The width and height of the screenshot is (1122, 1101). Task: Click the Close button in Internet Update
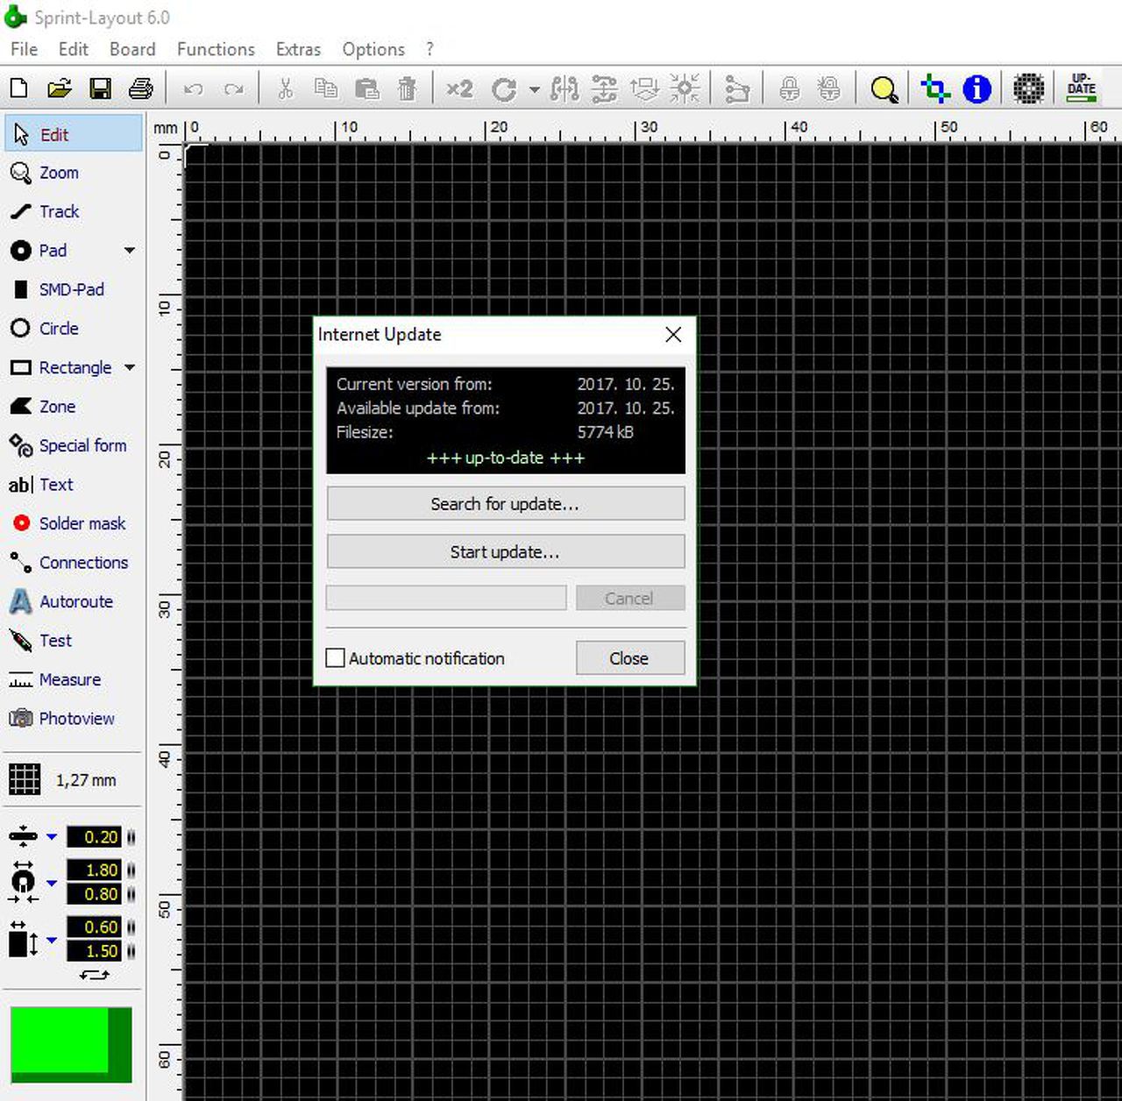[x=630, y=658]
